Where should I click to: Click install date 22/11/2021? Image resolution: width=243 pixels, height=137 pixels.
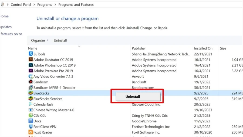pos(203,54)
